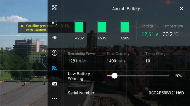Open general settings three-dot menu
The height and width of the screenshot is (106, 190).
click(x=55, y=99)
